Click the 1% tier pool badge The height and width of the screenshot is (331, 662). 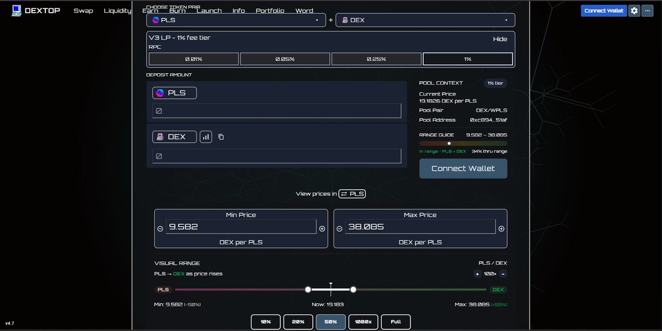495,83
